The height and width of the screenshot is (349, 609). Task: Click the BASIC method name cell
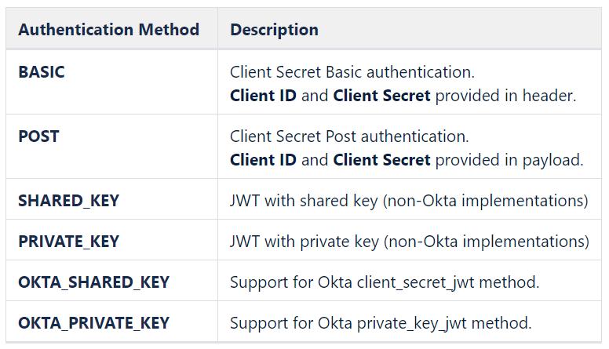tap(42, 72)
